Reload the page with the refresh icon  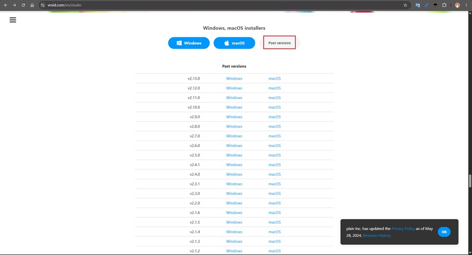[x=23, y=5]
